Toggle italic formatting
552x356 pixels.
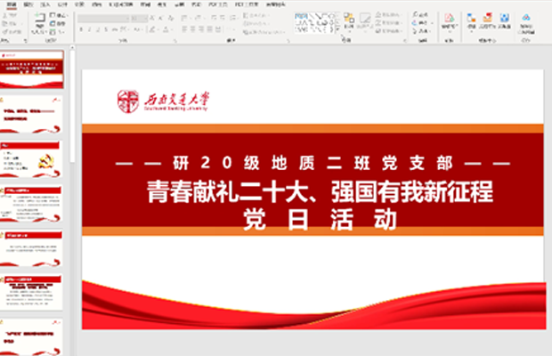tap(88, 29)
